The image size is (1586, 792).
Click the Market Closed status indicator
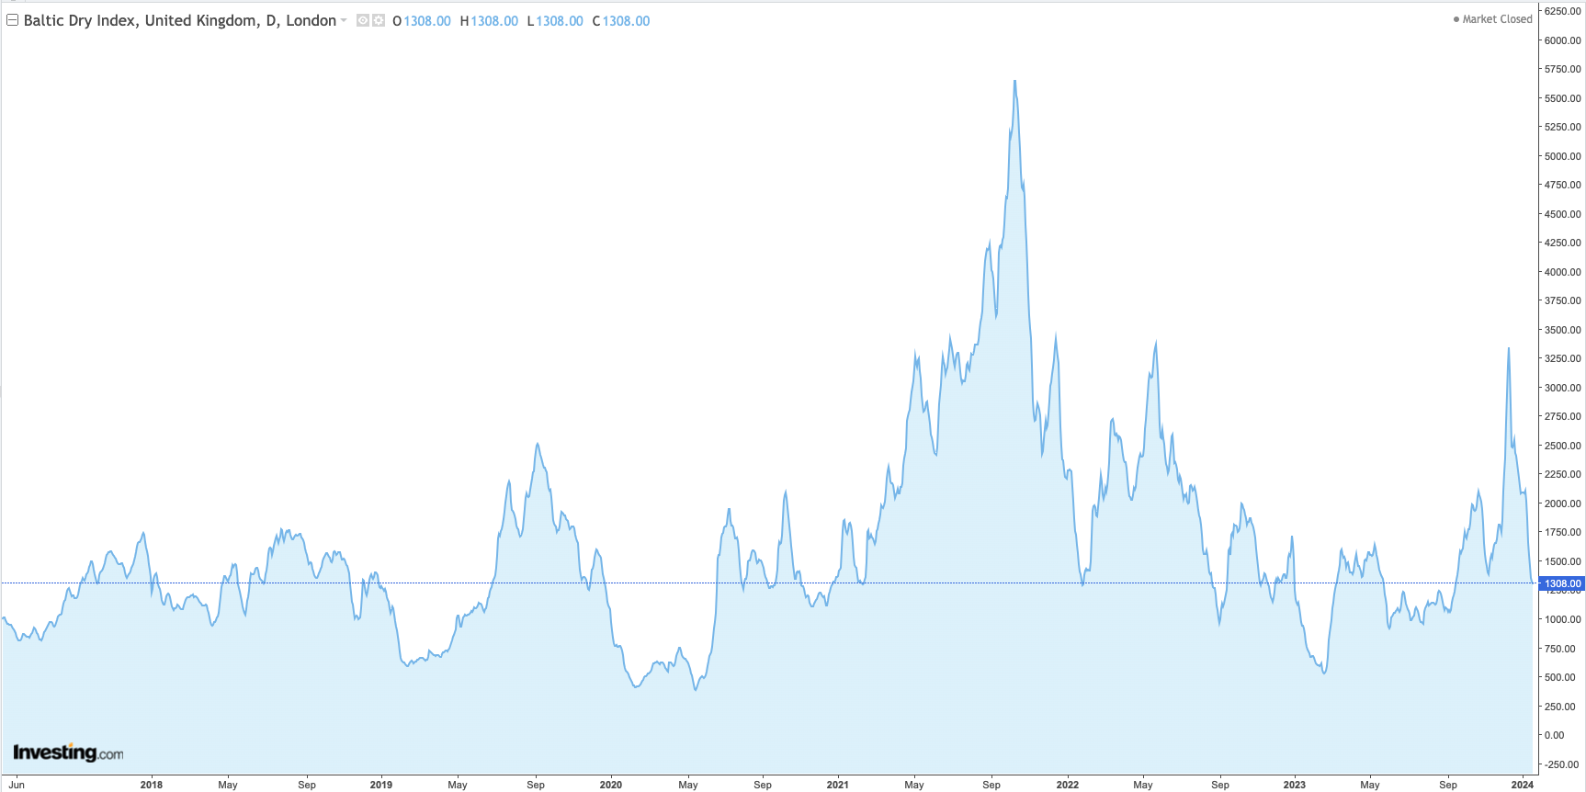click(1492, 19)
